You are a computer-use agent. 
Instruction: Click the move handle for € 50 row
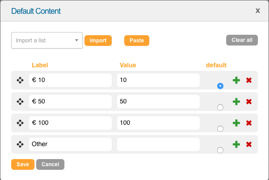click(x=20, y=102)
